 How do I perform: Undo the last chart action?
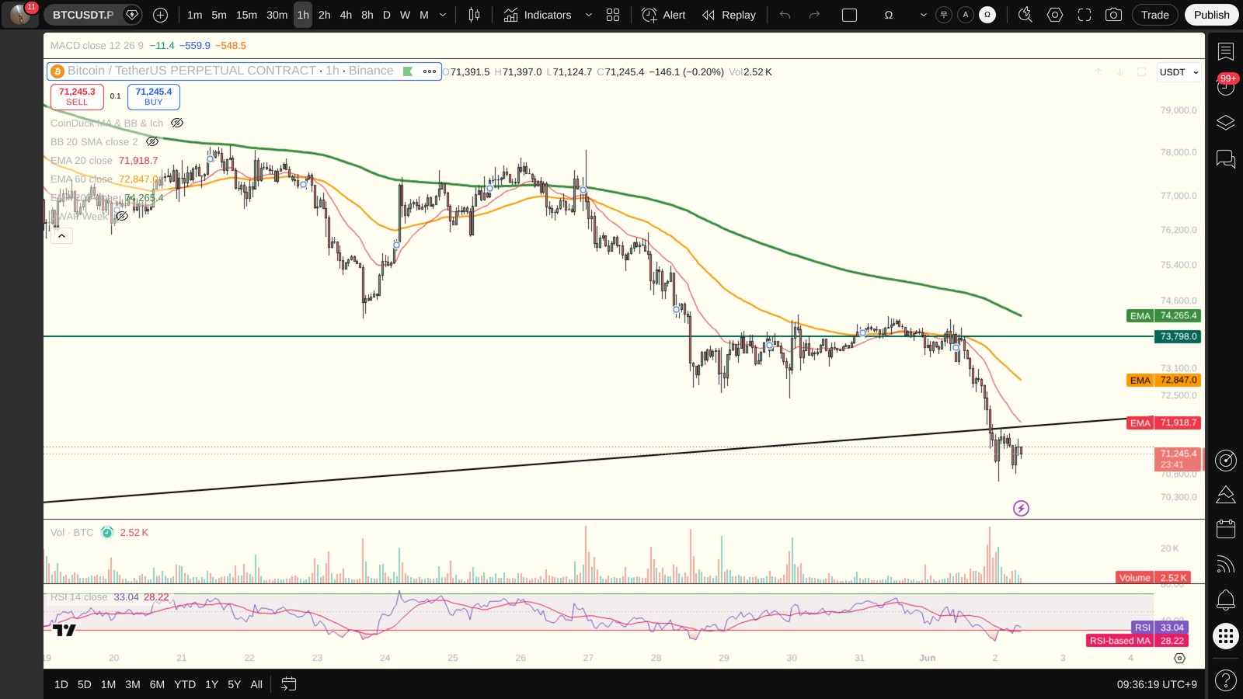tap(785, 15)
